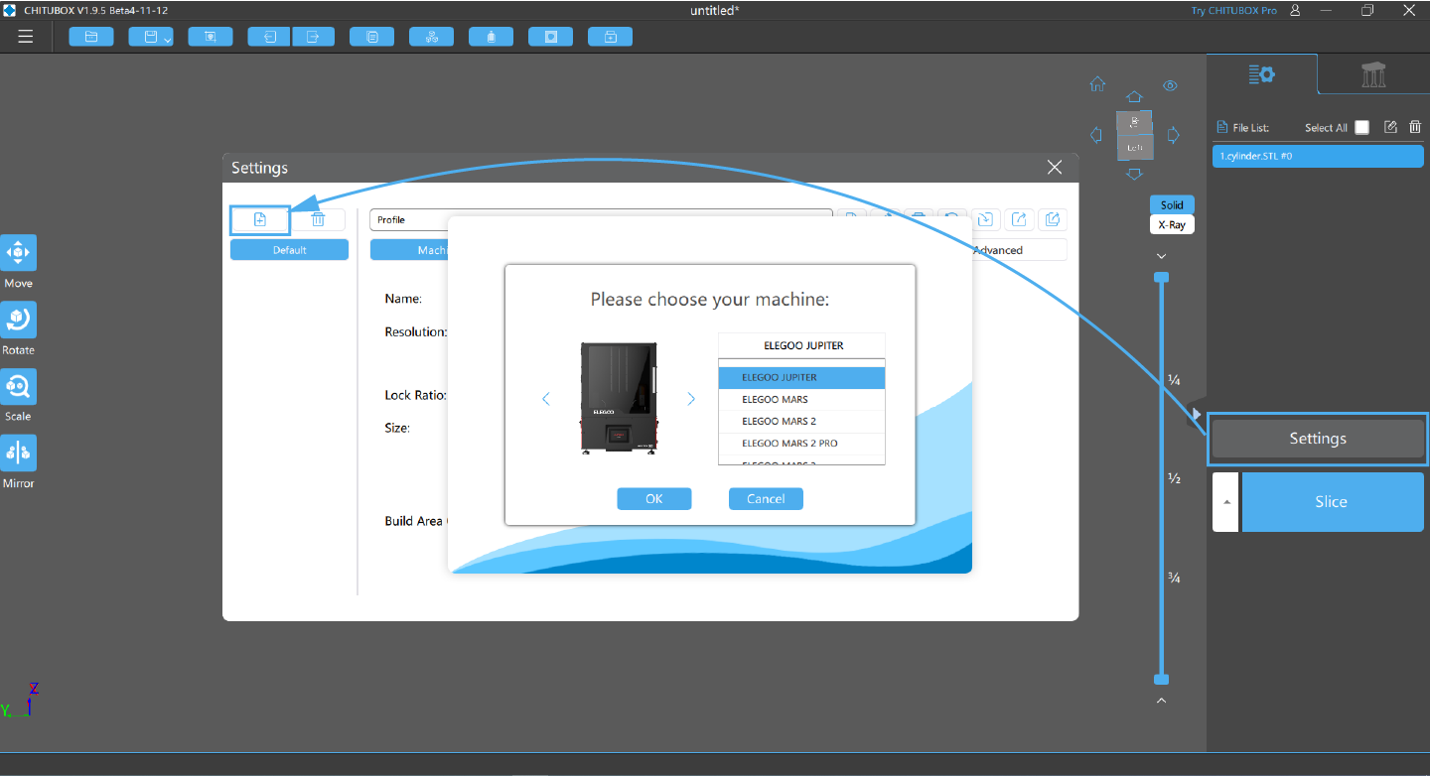Collapse right panel with triangle arrow
Image resolution: width=1430 pixels, height=776 pixels.
(1198, 414)
